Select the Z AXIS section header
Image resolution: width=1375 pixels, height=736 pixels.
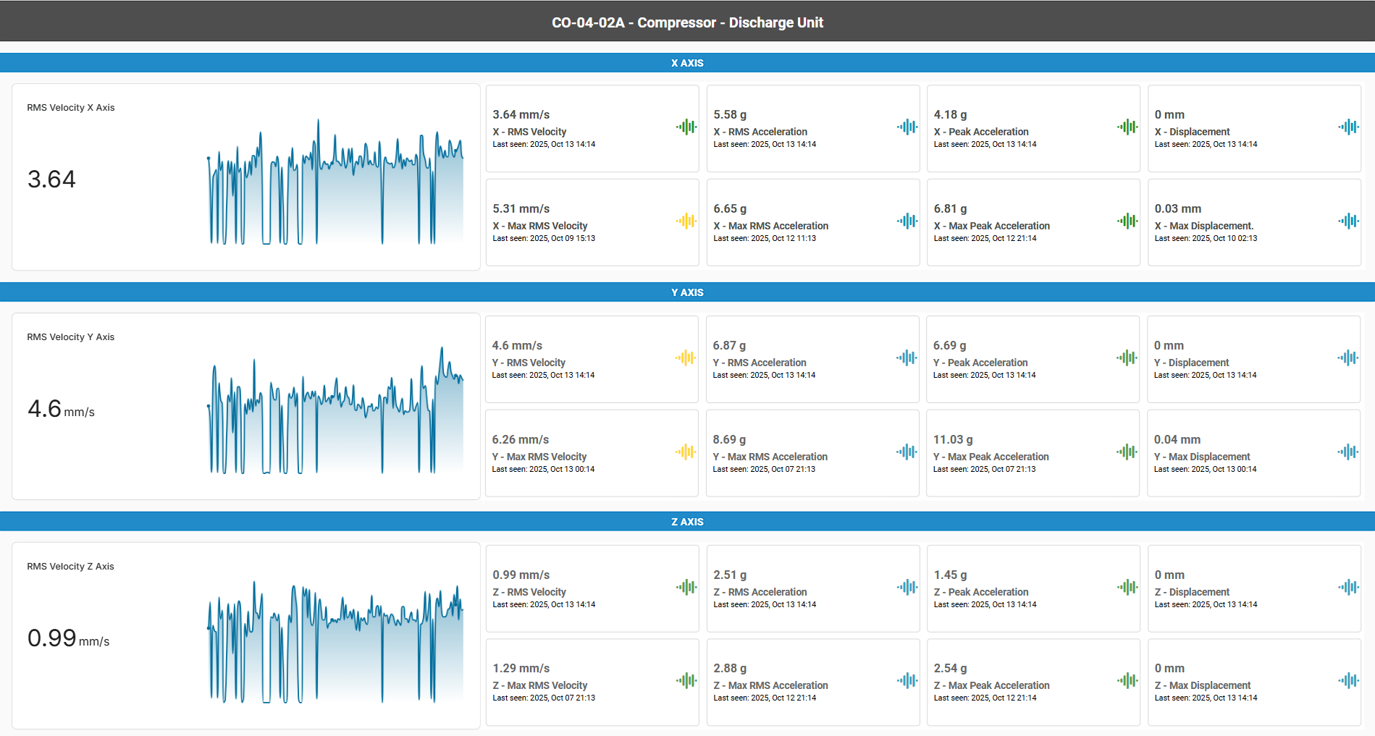click(x=687, y=522)
